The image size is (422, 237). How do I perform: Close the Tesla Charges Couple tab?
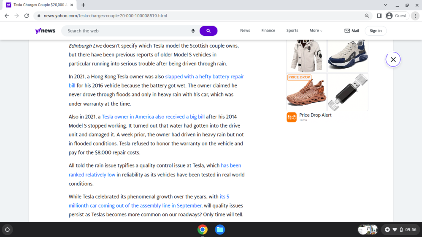coord(72,5)
